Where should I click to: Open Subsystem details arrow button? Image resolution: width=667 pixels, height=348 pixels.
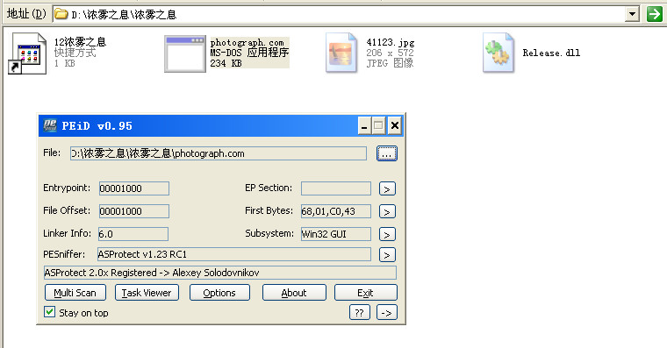click(x=387, y=234)
